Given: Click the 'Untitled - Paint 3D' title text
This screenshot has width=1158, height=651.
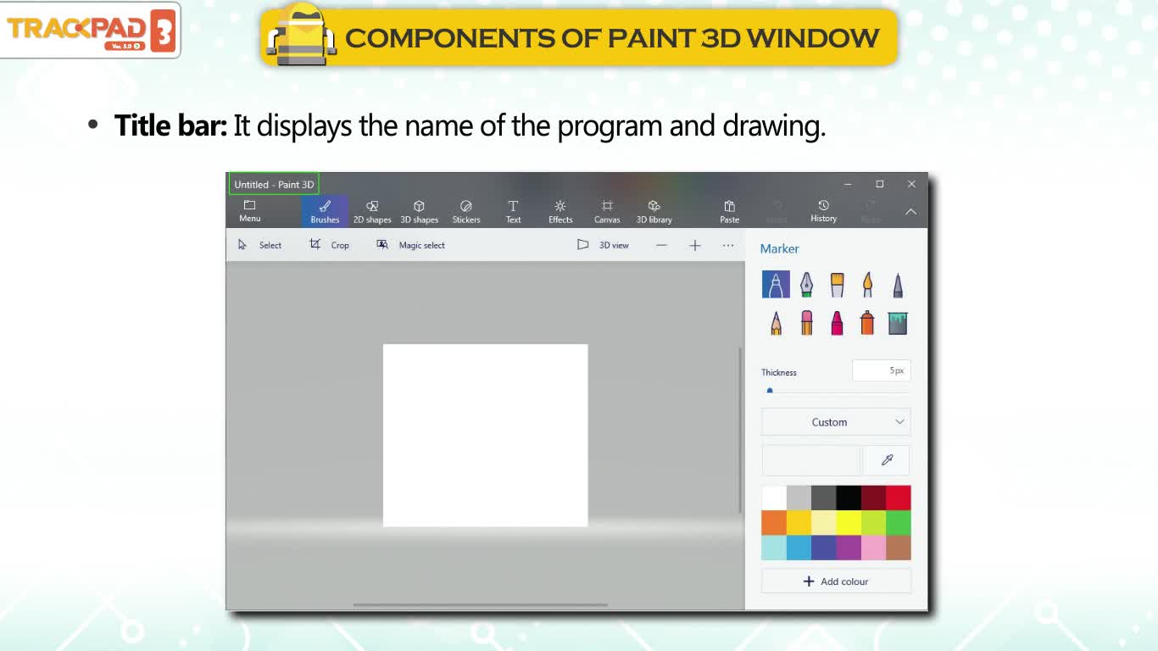Looking at the screenshot, I should 274,184.
